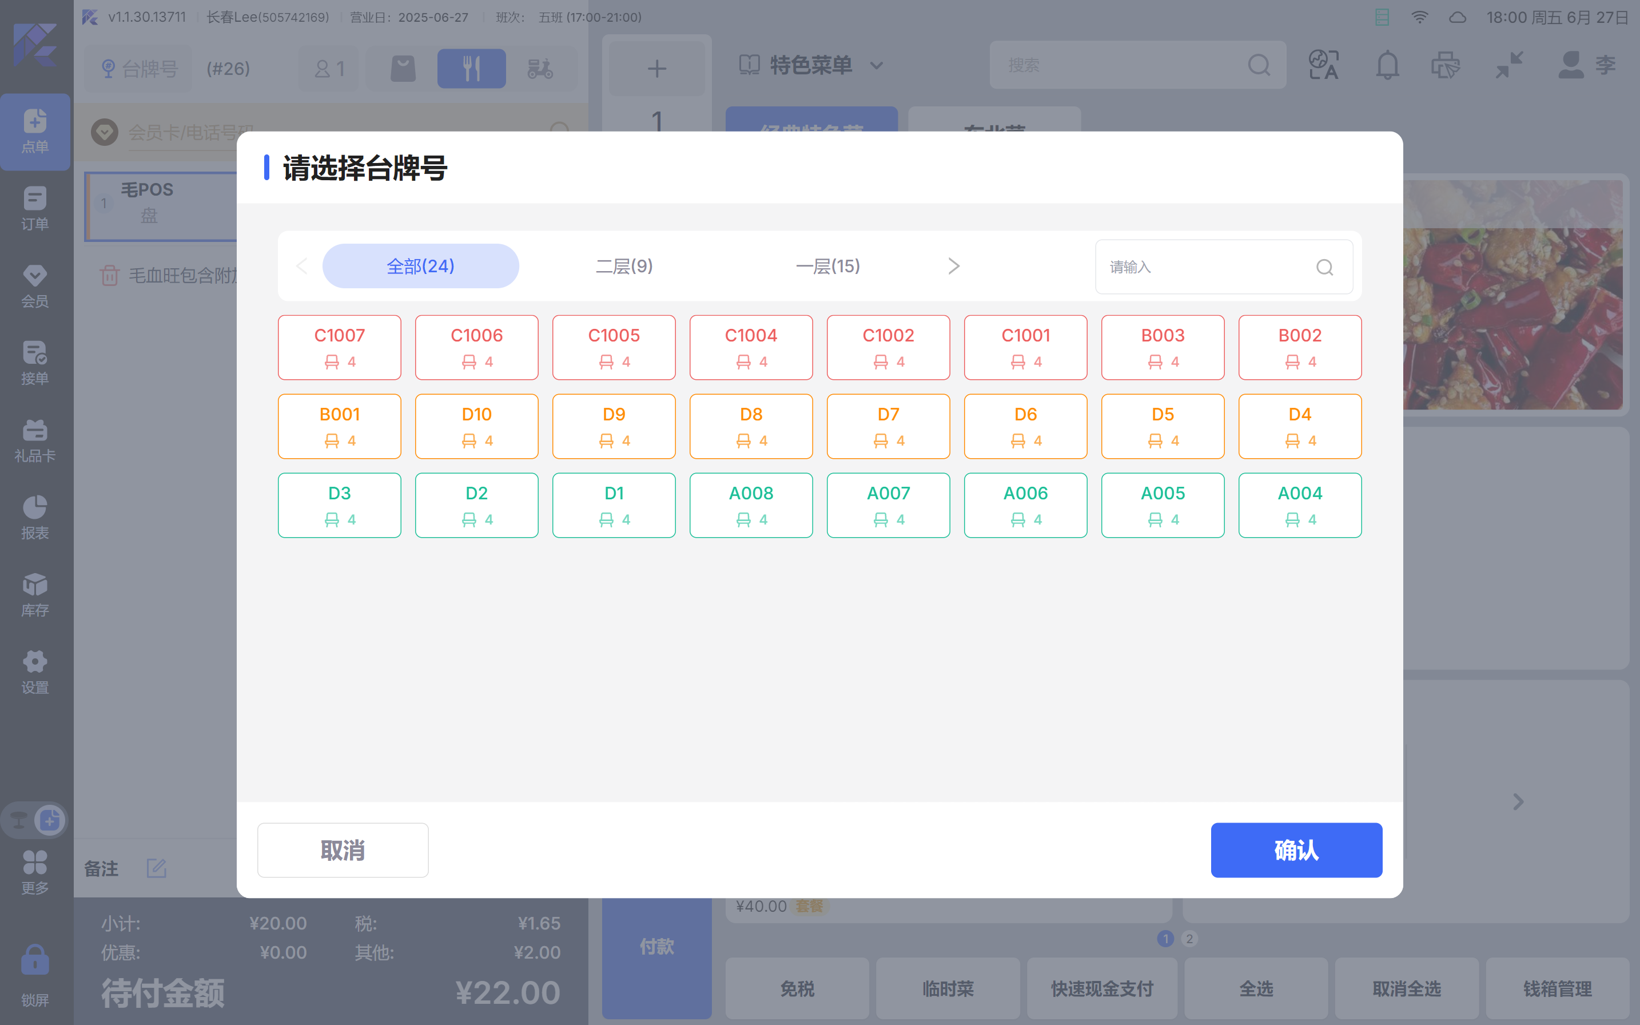Click the 备注 edit pencil icon
Screen dimensions: 1640x1025
coord(157,868)
